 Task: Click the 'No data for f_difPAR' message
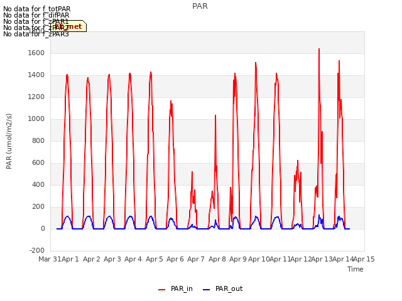tap(36, 15)
